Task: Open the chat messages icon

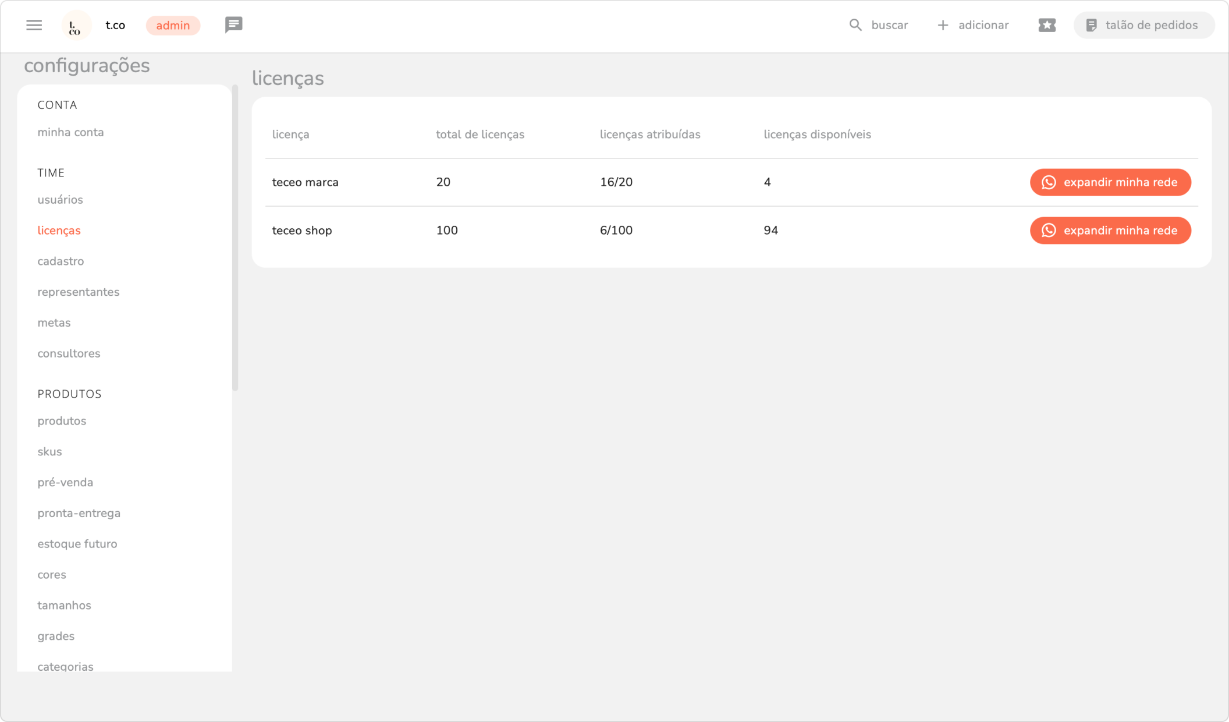Action: tap(233, 24)
